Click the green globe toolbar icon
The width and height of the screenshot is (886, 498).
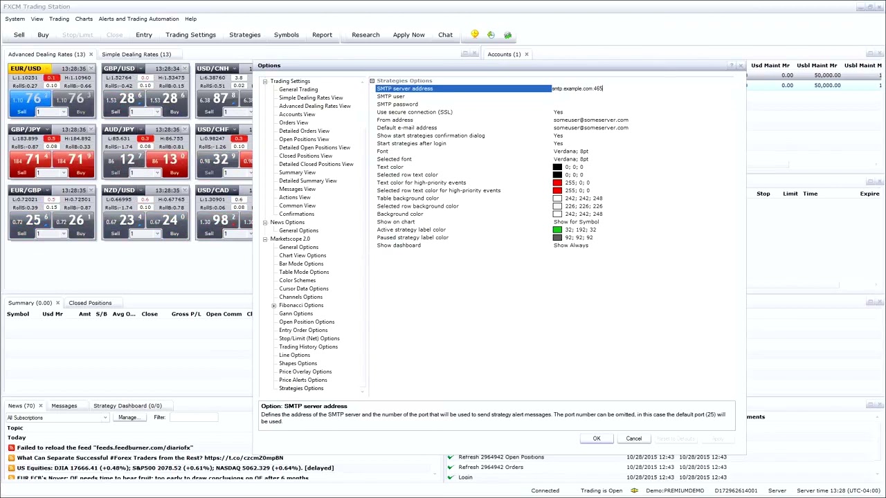coord(507,35)
